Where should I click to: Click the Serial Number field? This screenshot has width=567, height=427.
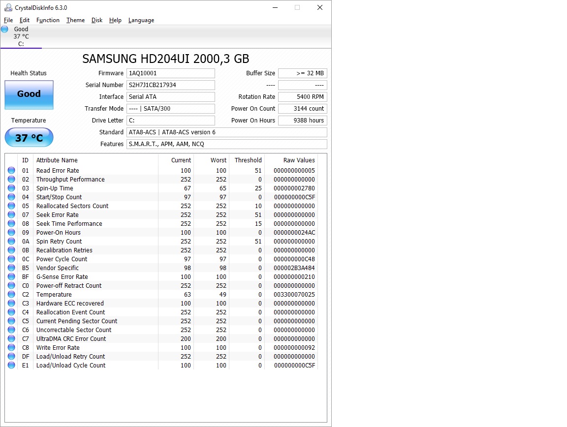[x=171, y=85]
